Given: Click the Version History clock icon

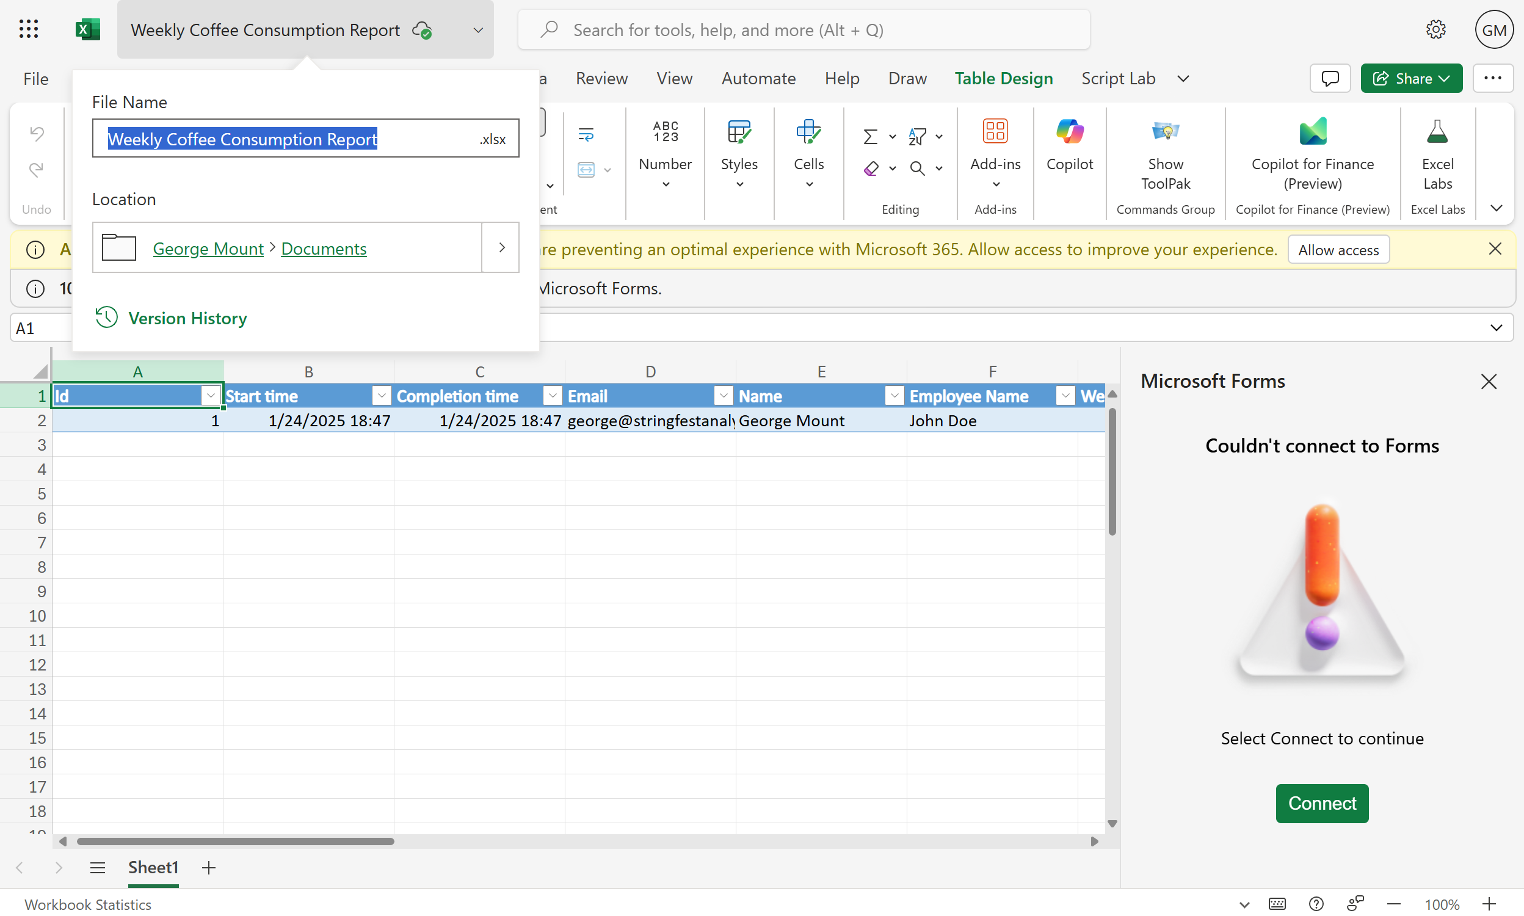Looking at the screenshot, I should coord(106,318).
